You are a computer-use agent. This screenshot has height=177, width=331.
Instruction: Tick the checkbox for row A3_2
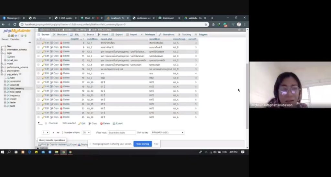pos(38,47)
